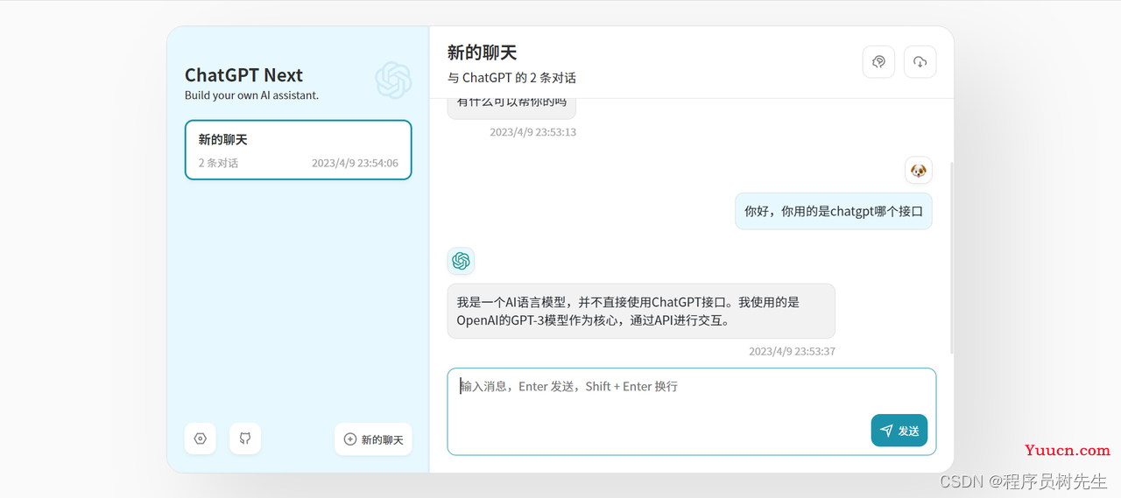Click the brain prompt memory icon
This screenshot has width=1121, height=498.
coord(878,62)
